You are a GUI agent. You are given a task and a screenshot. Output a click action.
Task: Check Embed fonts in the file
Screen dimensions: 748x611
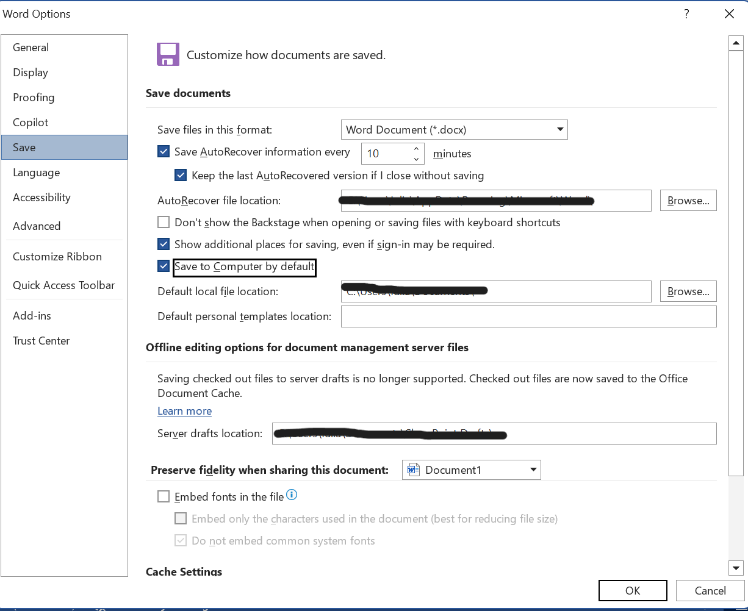tap(164, 497)
